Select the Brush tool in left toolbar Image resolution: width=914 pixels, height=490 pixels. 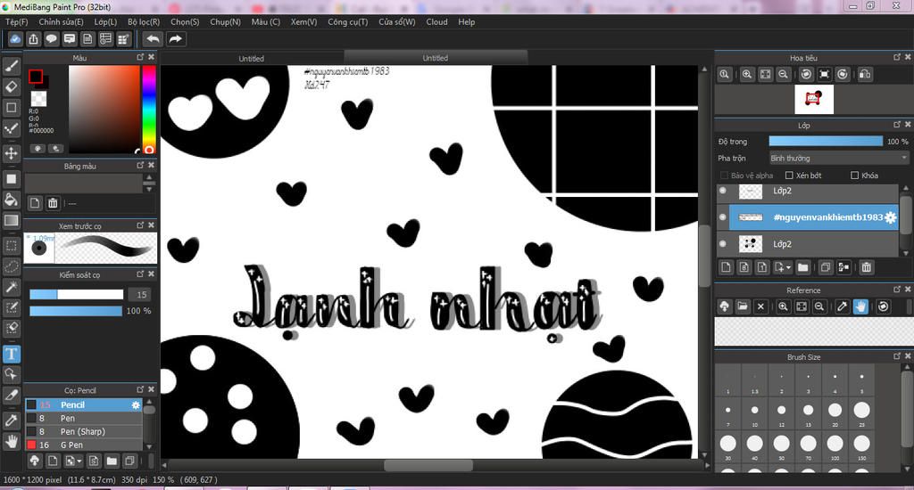tap(11, 66)
